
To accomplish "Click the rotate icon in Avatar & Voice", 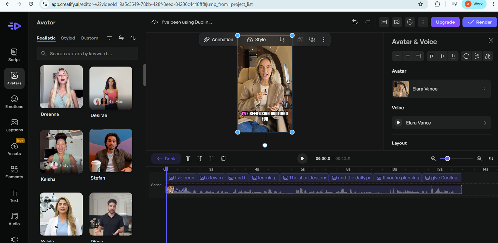I will click(x=466, y=56).
